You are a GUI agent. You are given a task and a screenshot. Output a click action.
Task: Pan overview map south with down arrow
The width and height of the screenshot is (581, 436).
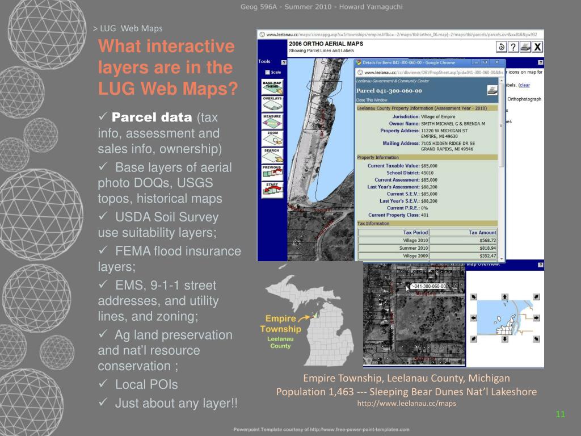pos(504,339)
